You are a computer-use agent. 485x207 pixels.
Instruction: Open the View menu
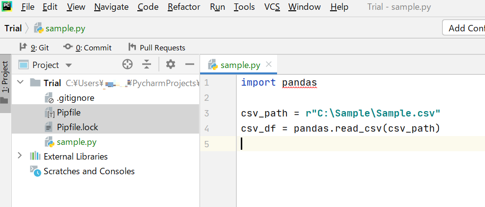coord(76,7)
